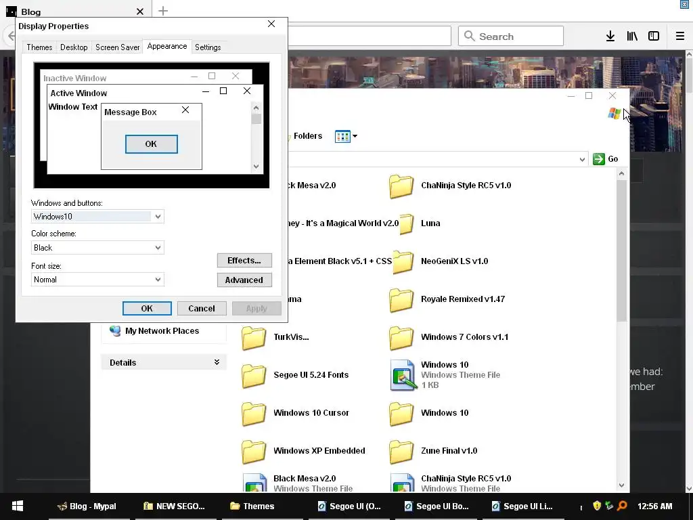Open the browser library icon
693x520 pixels.
[632, 37]
